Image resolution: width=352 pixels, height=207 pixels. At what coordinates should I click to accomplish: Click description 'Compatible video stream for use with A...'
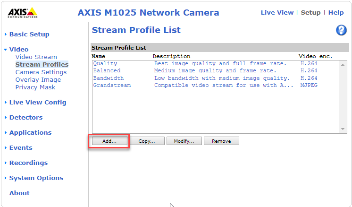[224, 86]
